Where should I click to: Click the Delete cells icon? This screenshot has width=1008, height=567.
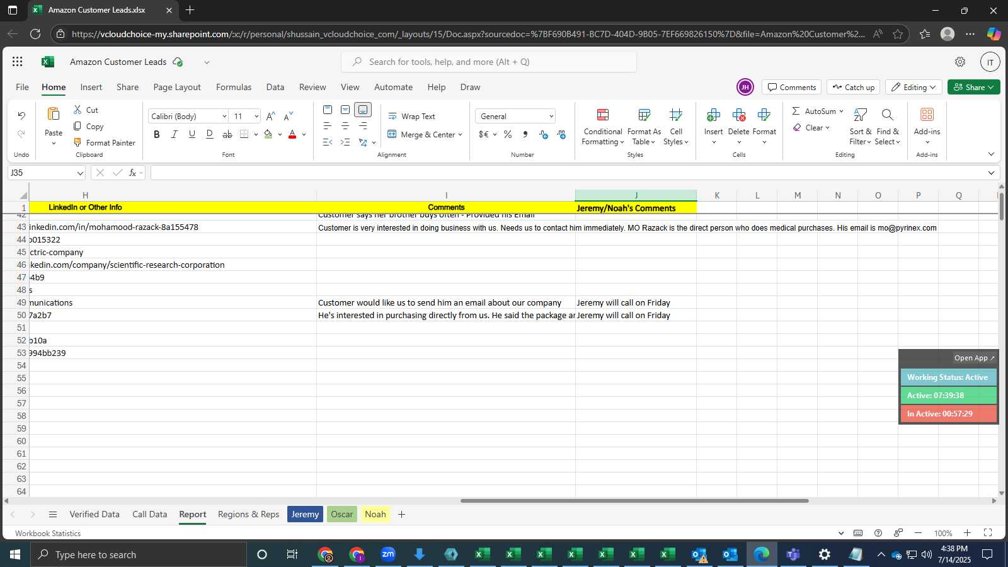(738, 115)
